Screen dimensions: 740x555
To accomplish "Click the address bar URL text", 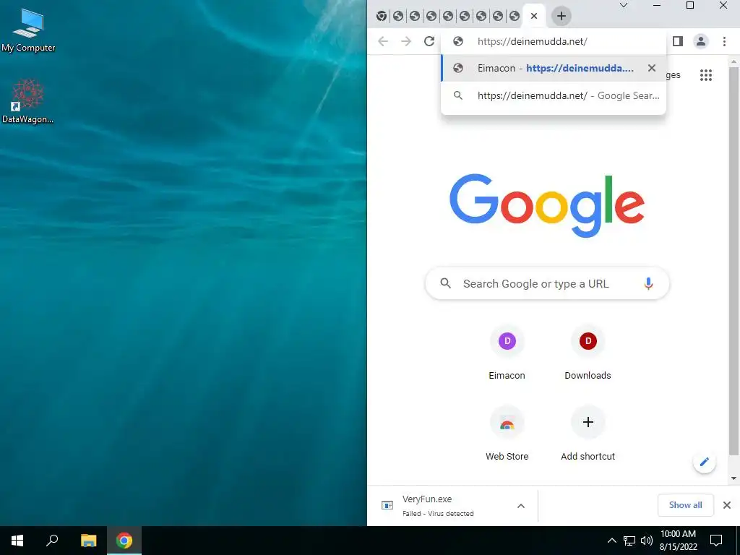I will click(x=533, y=41).
